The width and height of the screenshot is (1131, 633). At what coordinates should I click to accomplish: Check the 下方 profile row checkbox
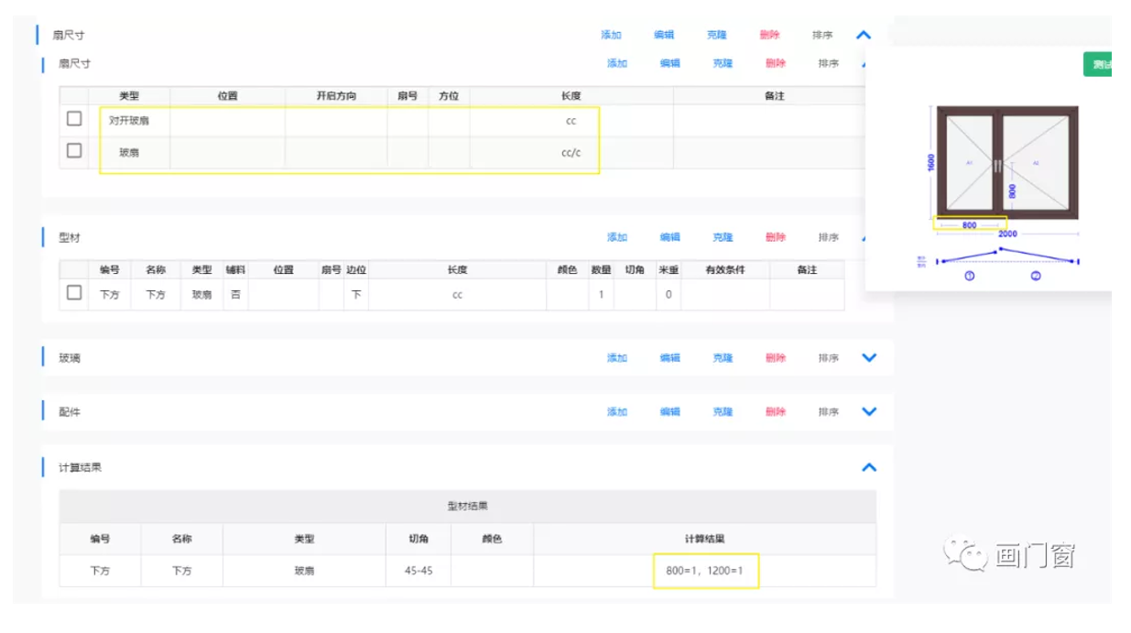tap(75, 293)
